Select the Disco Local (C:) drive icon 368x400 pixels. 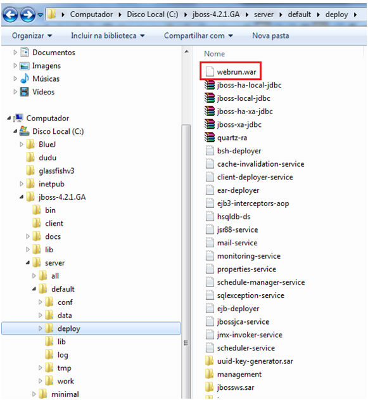coord(25,131)
